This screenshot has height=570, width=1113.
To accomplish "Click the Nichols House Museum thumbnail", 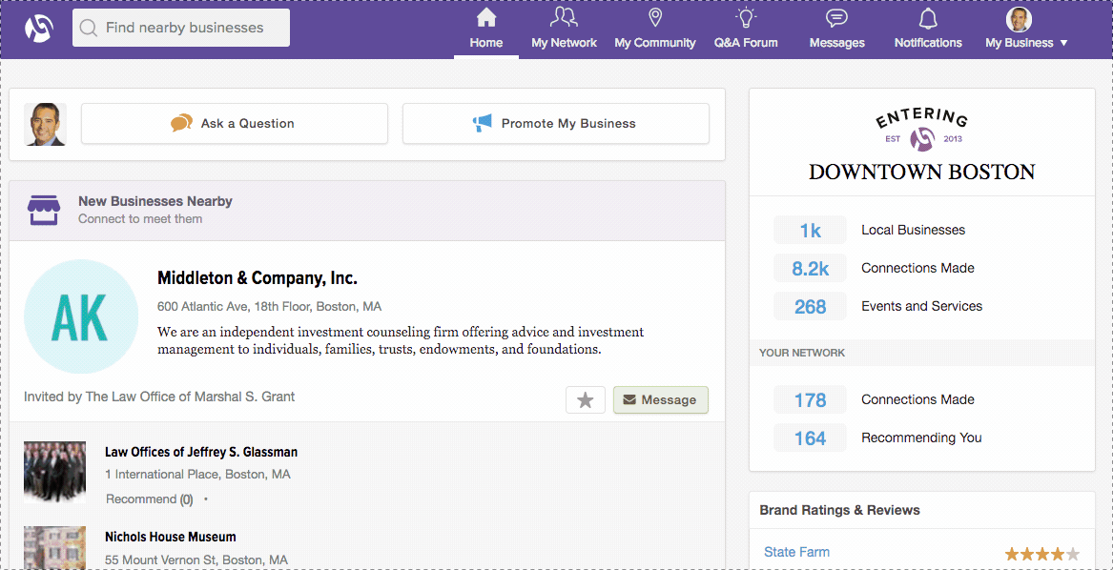I will click(x=54, y=547).
